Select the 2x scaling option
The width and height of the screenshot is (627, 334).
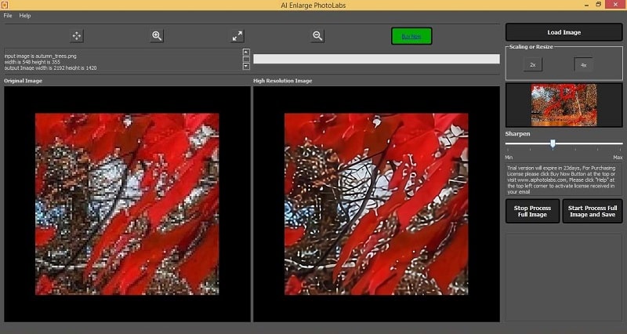click(x=533, y=64)
